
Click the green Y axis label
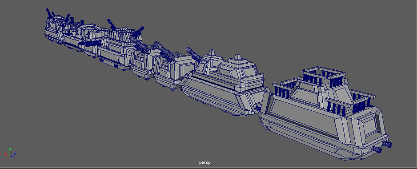pyautogui.click(x=10, y=149)
